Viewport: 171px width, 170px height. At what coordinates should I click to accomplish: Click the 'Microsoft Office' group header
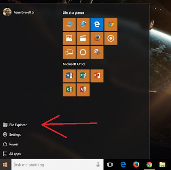(x=74, y=64)
